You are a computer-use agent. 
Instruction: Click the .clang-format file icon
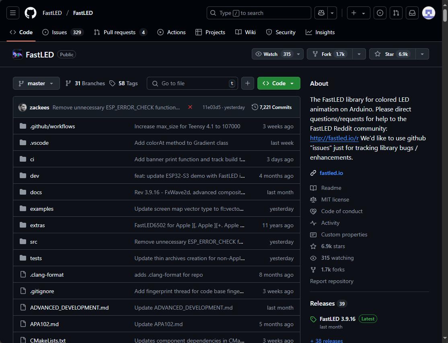point(23,275)
